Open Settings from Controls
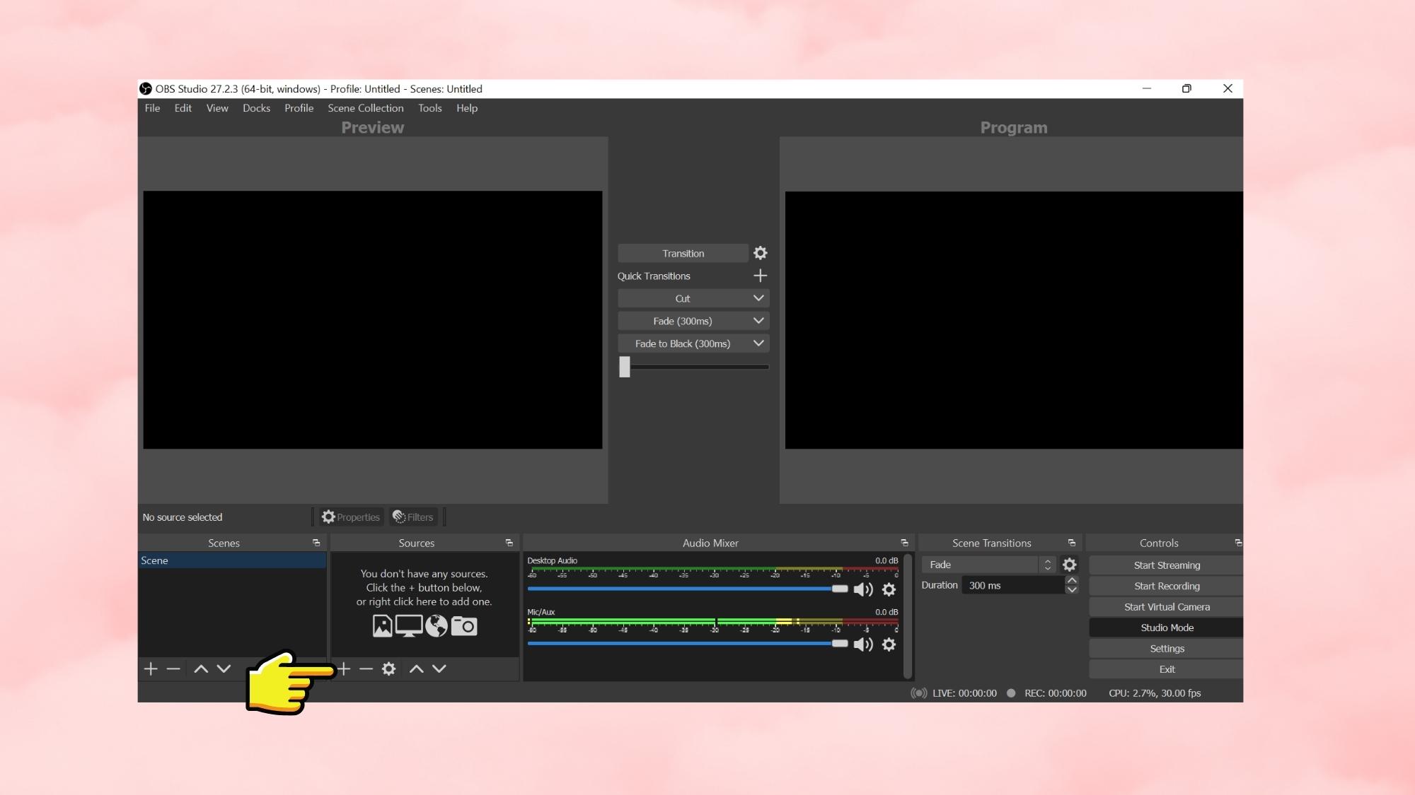The height and width of the screenshot is (795, 1415). (x=1166, y=649)
